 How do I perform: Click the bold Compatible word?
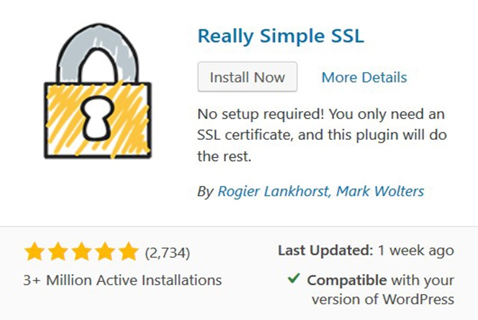point(347,280)
